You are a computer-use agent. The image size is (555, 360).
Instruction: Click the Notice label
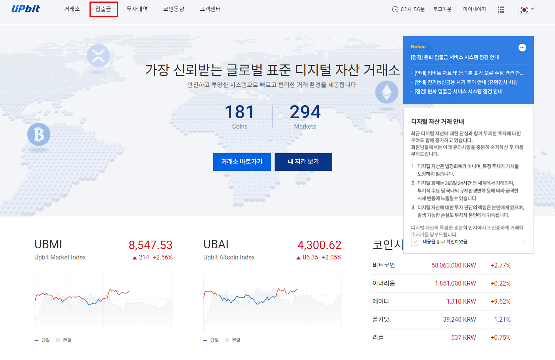[x=418, y=47]
